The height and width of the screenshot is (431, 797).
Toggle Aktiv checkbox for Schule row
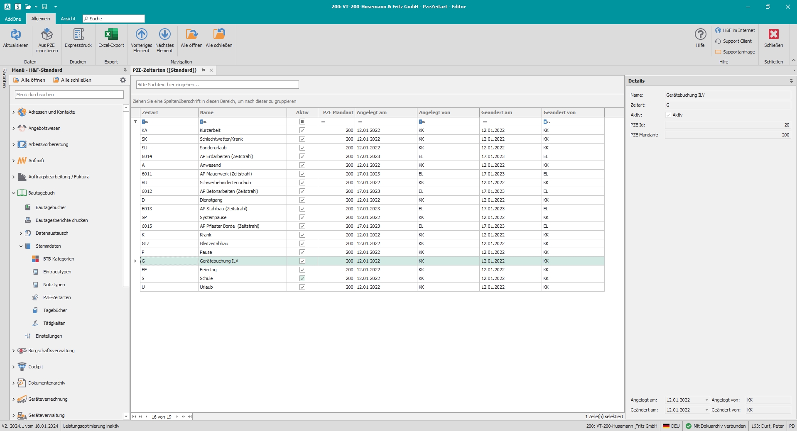(302, 278)
